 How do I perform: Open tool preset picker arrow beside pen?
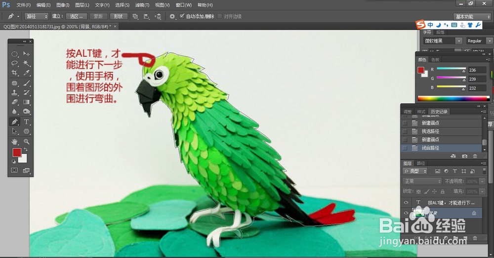coord(18,16)
